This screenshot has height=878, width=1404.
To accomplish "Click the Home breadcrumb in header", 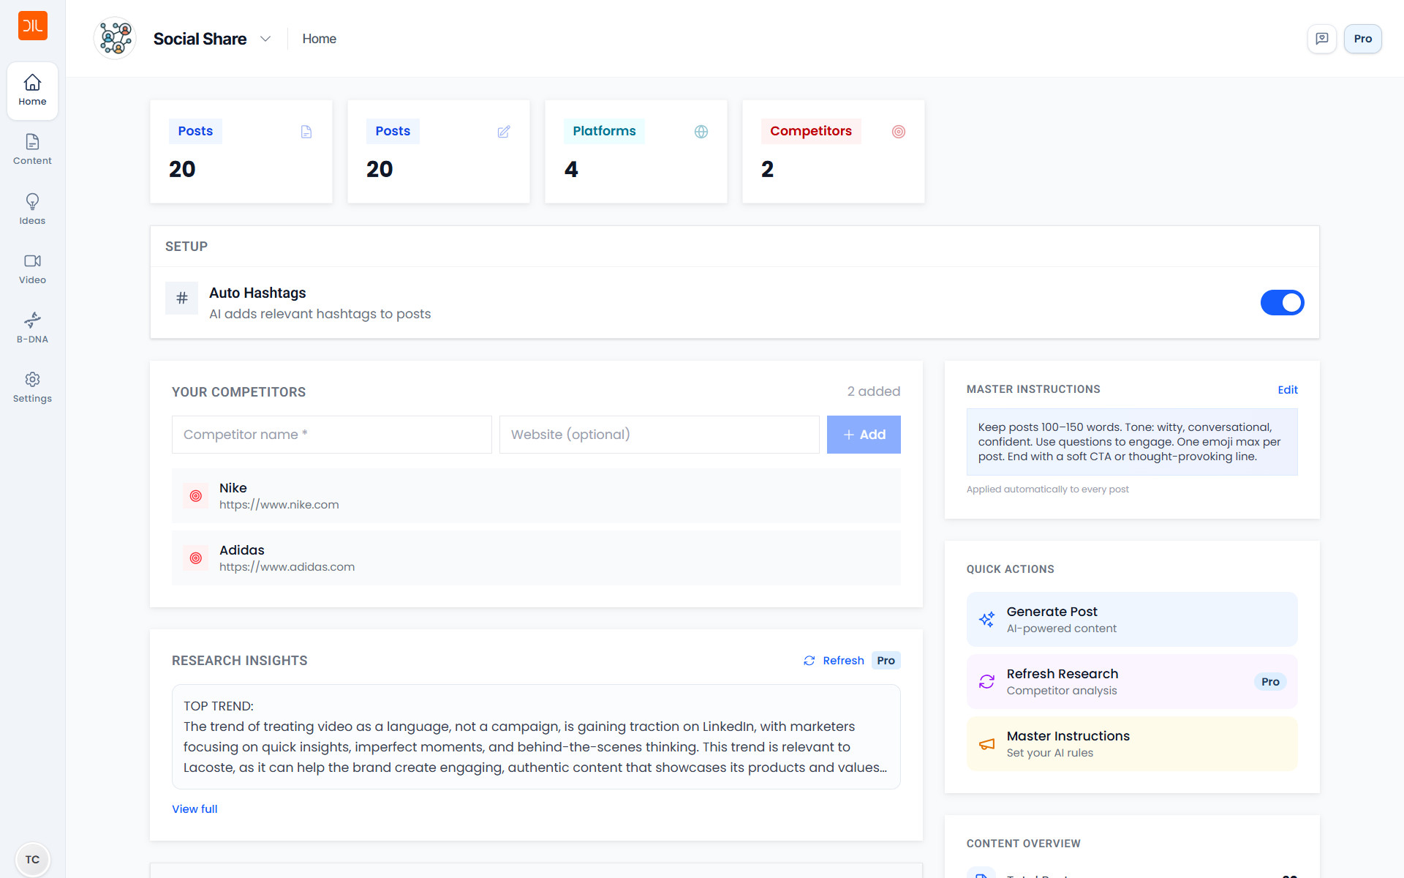I will click(x=320, y=39).
